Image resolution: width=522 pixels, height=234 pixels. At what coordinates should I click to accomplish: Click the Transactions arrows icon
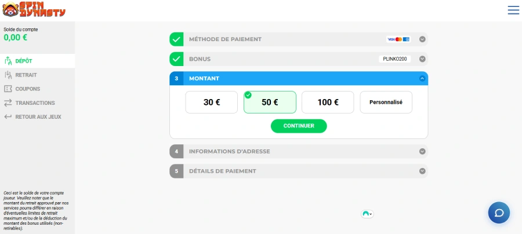8,103
